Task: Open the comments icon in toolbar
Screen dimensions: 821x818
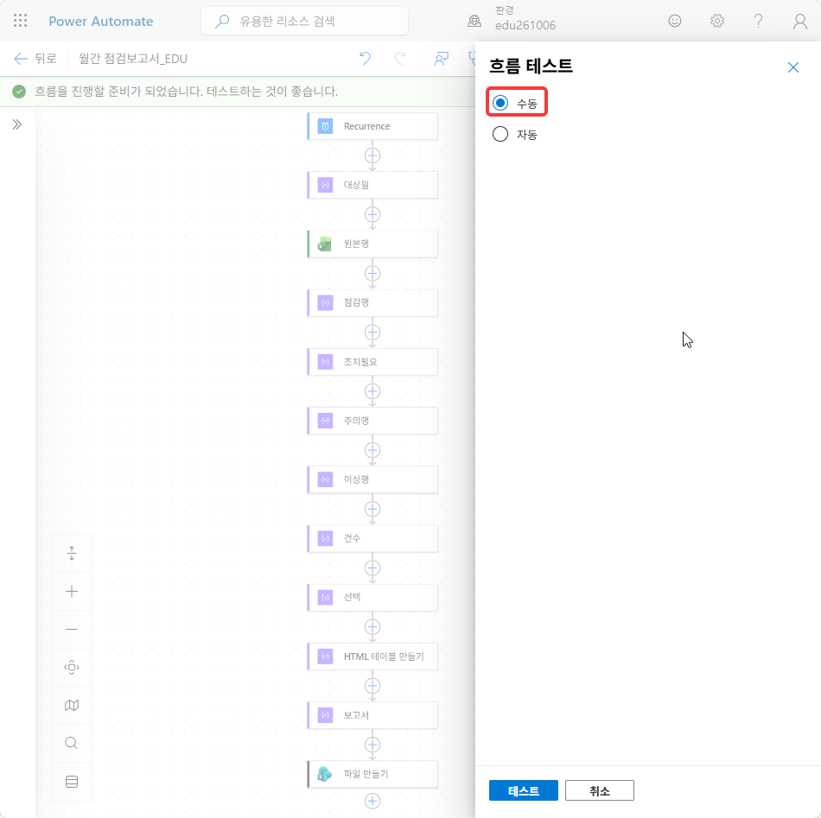Action: [442, 59]
